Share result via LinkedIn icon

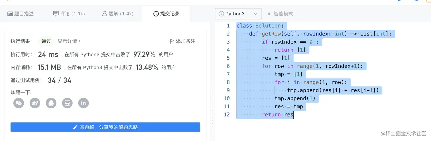point(84,103)
